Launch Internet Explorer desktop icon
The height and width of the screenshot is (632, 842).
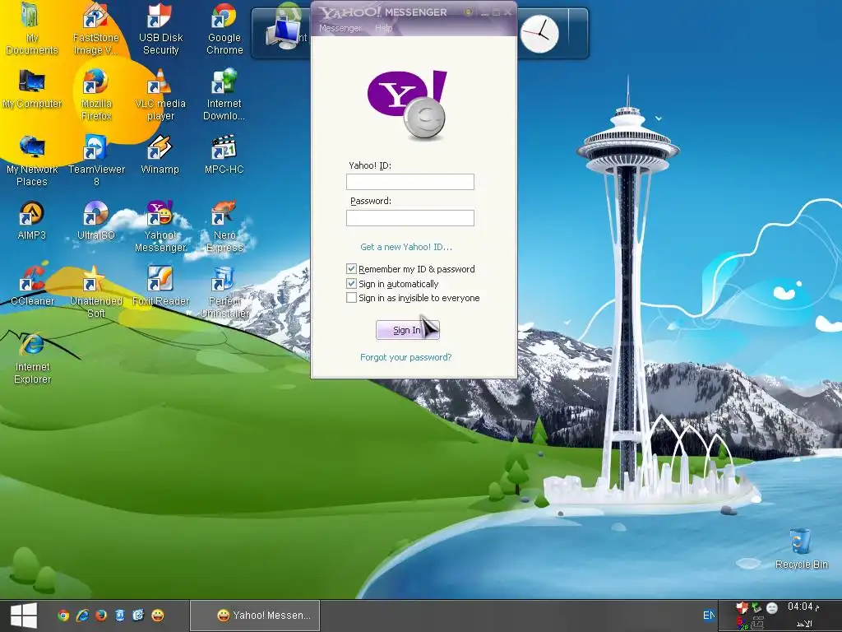(32, 359)
